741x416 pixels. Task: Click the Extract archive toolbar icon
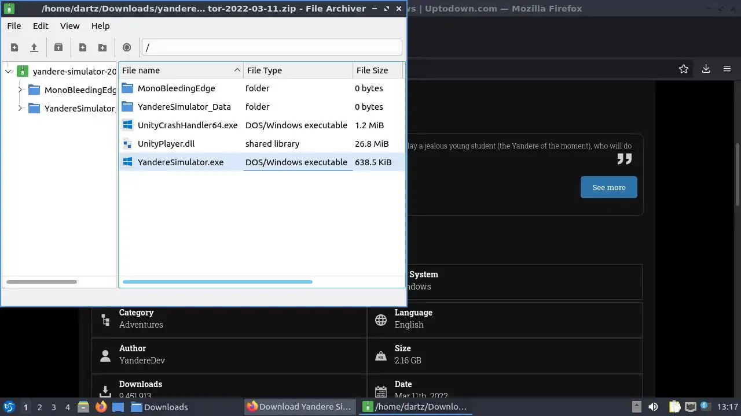(58, 47)
